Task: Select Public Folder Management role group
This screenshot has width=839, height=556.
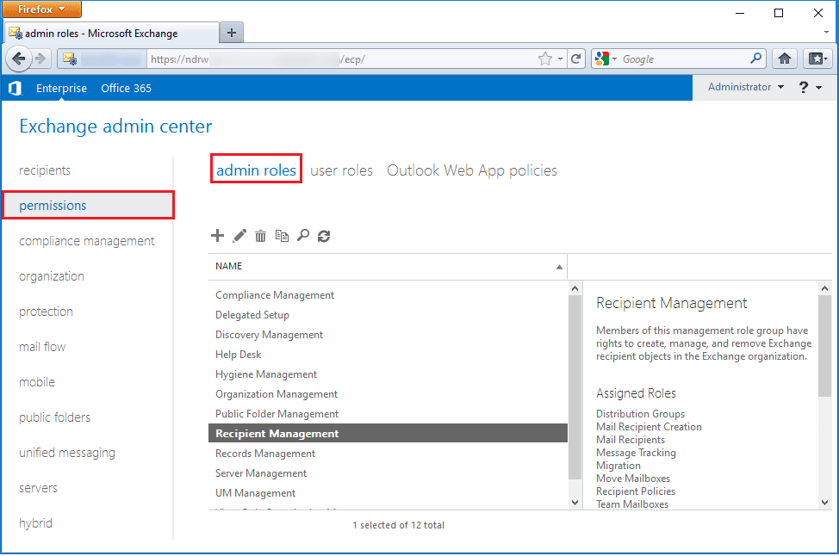Action: [x=388, y=414]
